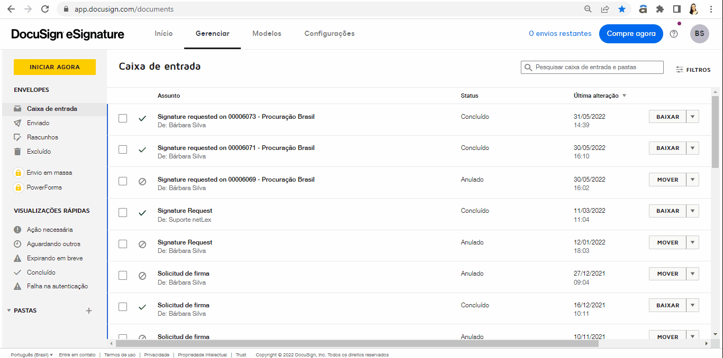Screen dimensions: 723x358
Task: Add a new folder with the plus icon
Action: (x=89, y=311)
